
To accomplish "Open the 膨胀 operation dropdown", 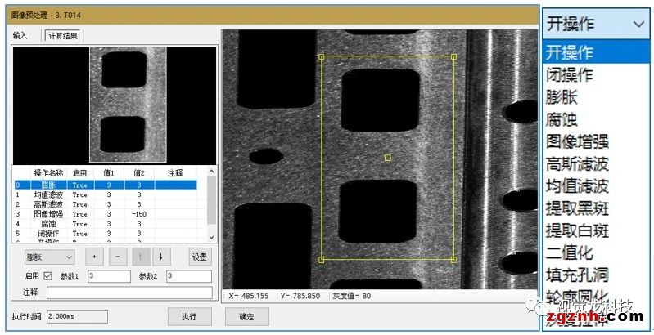I will coord(49,257).
